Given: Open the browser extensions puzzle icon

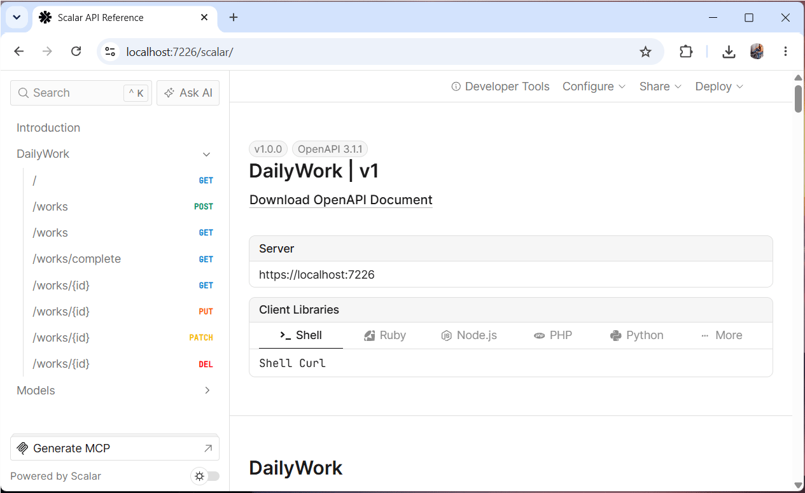Looking at the screenshot, I should coord(686,52).
